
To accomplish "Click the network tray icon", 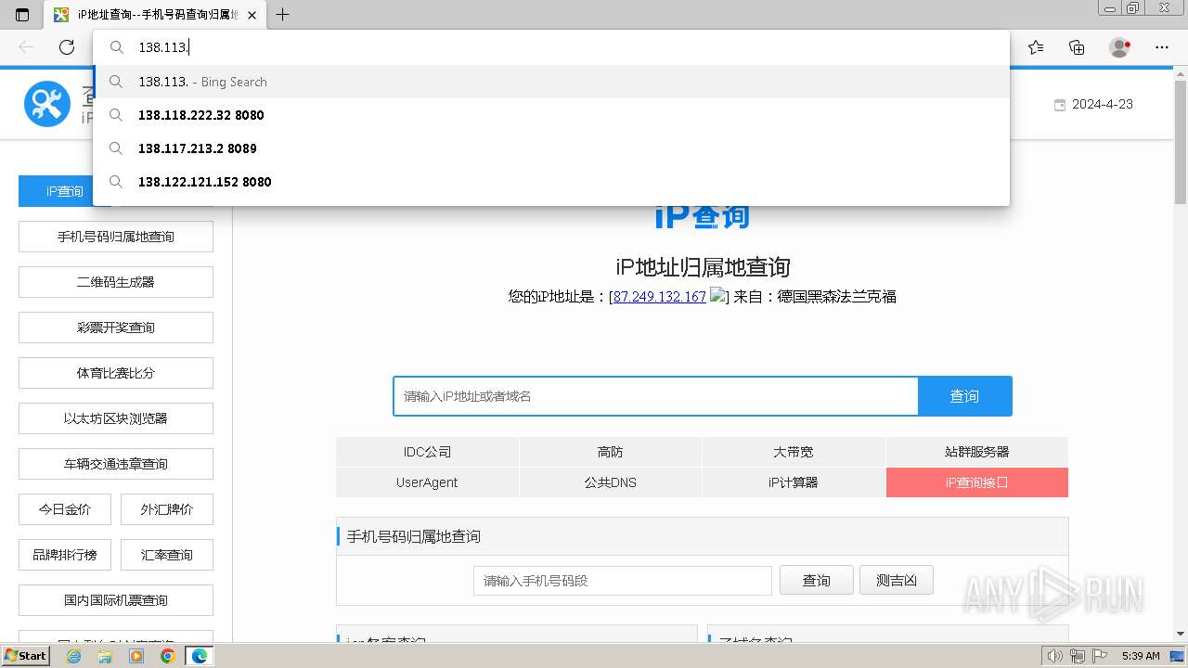I will [1077, 656].
